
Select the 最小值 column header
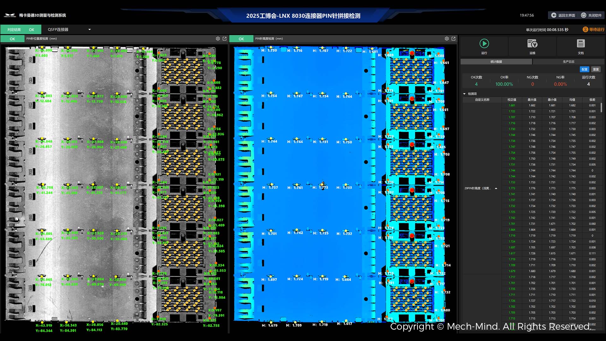click(552, 99)
